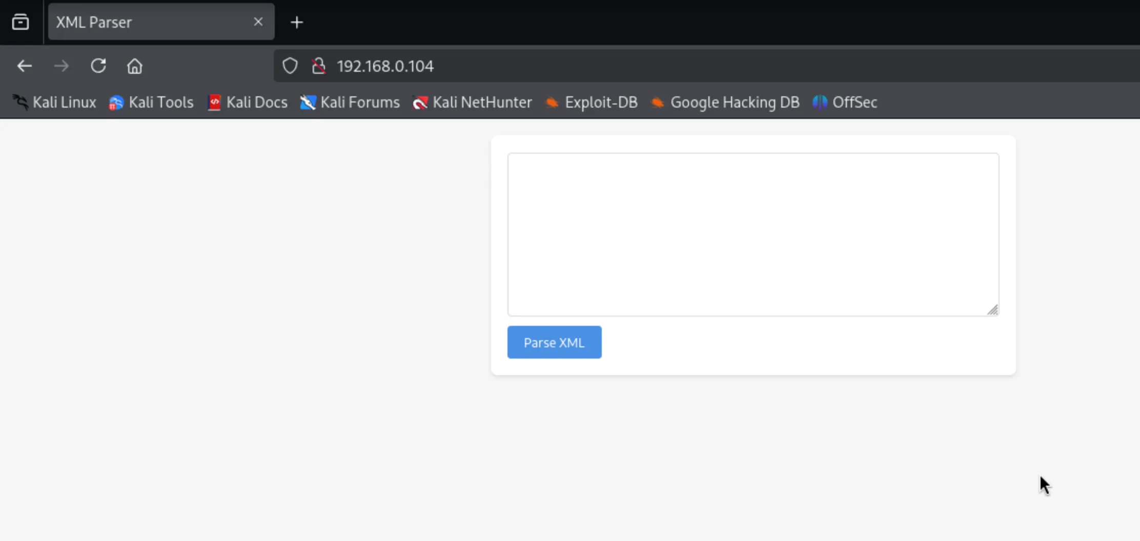Open the recent tabs list icon
Image resolution: width=1140 pixels, height=541 pixels.
pos(21,22)
